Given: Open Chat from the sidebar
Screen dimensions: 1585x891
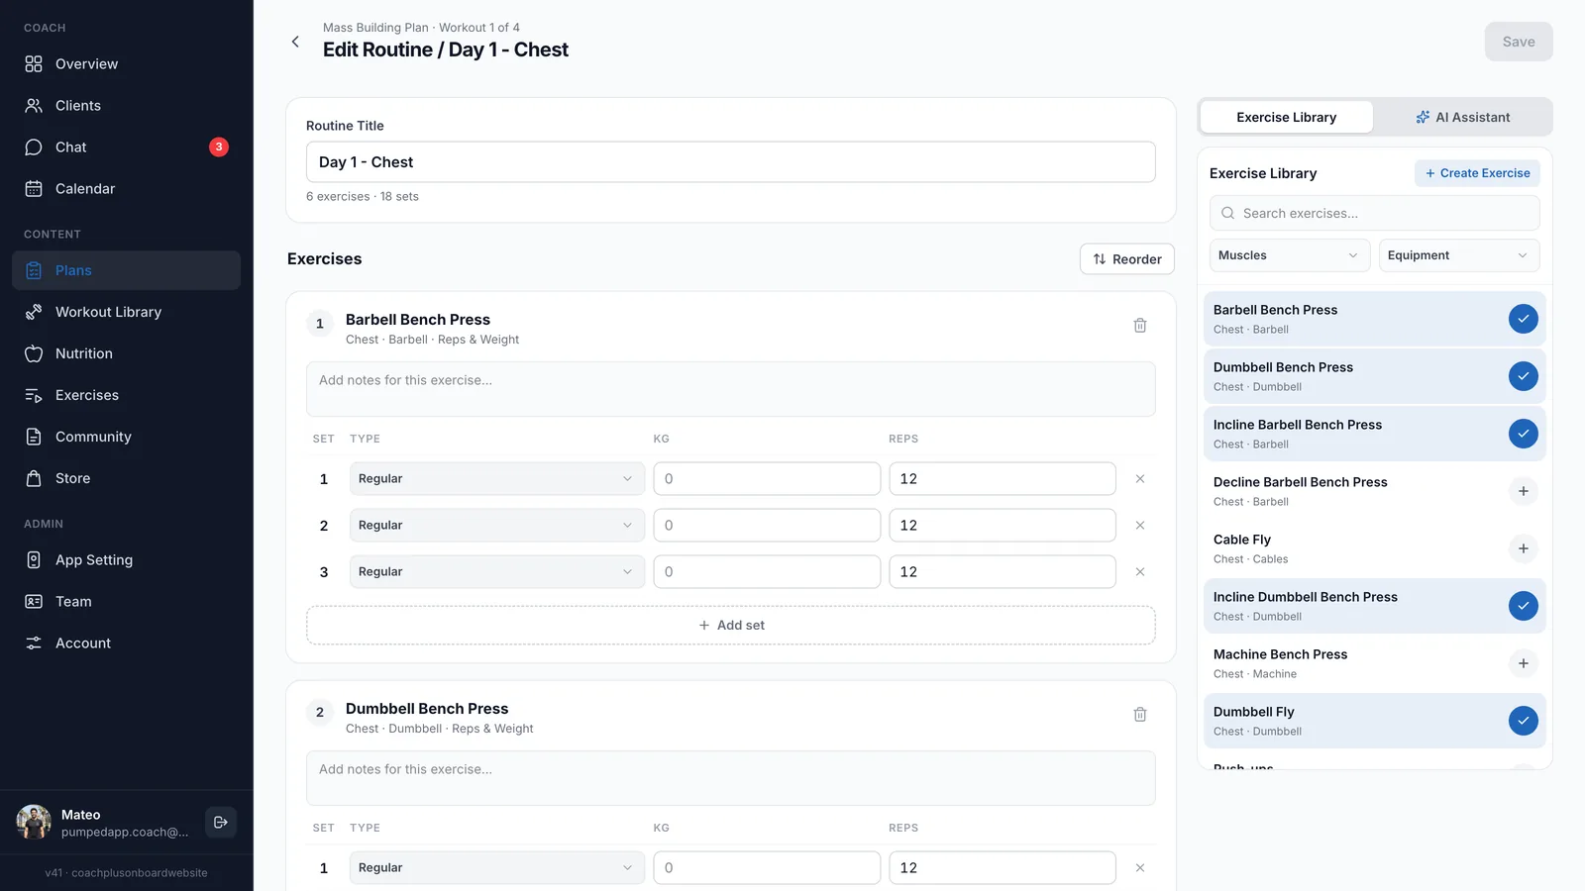Looking at the screenshot, I should [x=126, y=148].
